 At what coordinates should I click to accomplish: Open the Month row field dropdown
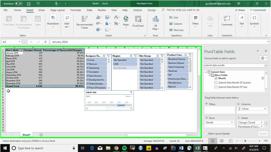[232, 122]
